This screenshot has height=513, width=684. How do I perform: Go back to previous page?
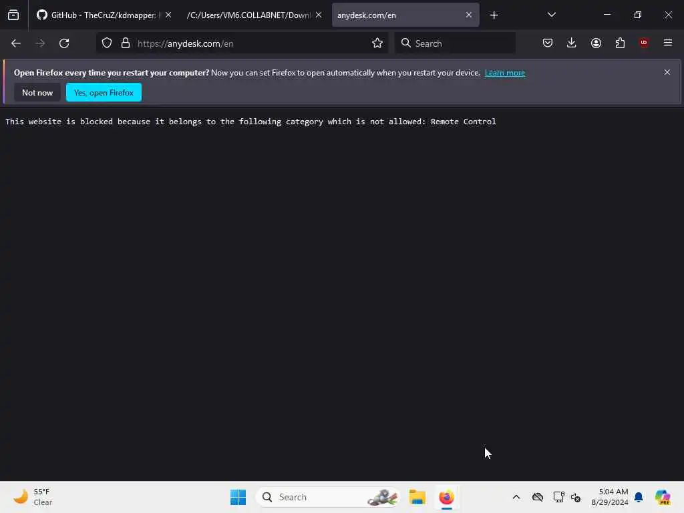tap(16, 43)
